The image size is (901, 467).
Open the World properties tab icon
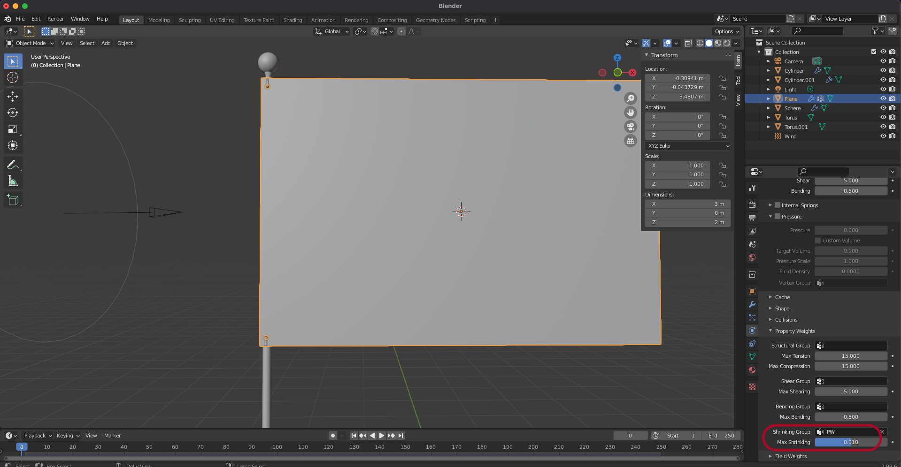pos(752,257)
